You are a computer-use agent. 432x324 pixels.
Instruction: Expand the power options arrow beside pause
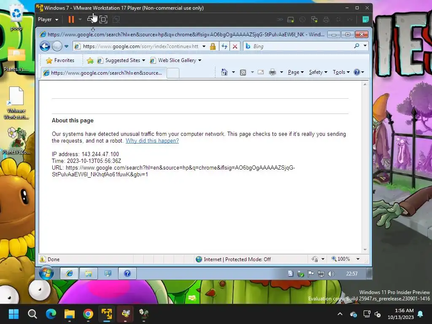coord(80,19)
